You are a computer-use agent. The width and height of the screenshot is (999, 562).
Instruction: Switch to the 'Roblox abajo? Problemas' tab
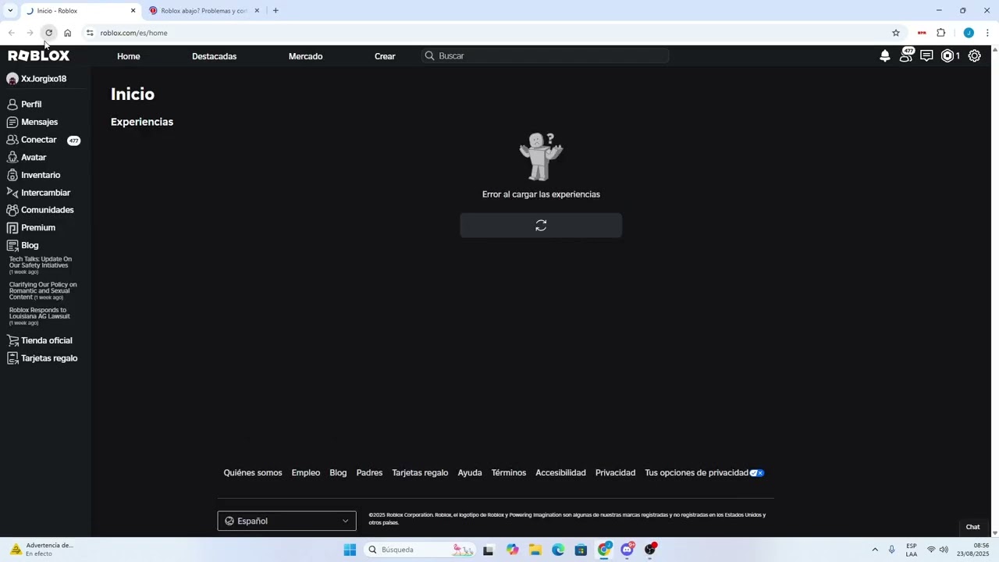(x=204, y=11)
